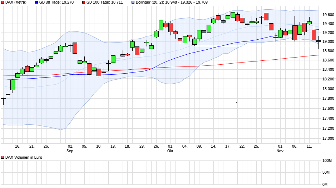Click the '23.' date label
Viewport: 336px width, 188px height.
click(x=142, y=146)
